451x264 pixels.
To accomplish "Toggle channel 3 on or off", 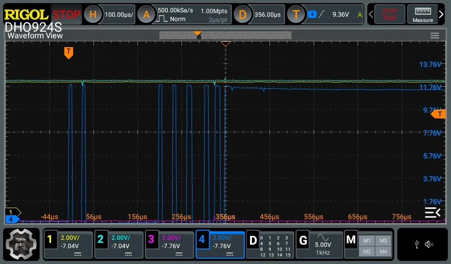I will tap(151, 239).
